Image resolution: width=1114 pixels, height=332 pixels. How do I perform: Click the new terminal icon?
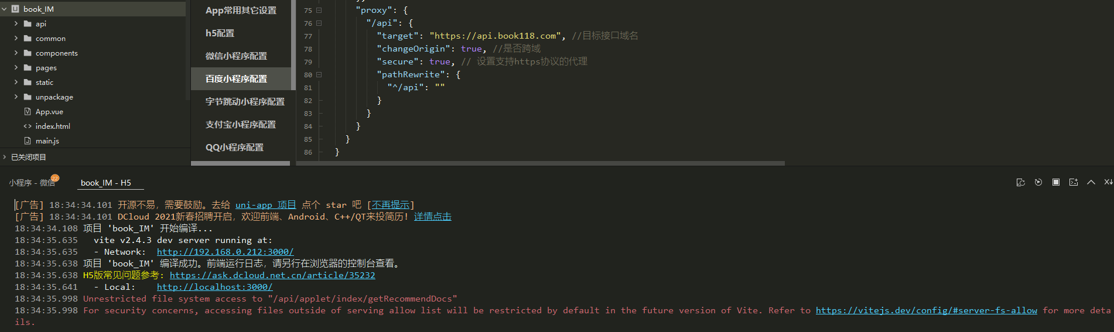[1074, 182]
